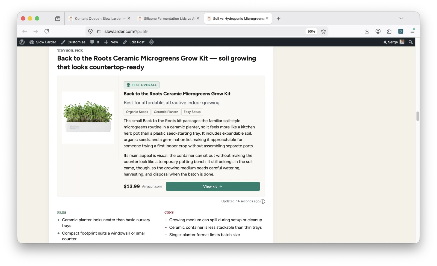The height and width of the screenshot is (266, 437).
Task: Open a new browser tab
Action: (278, 19)
